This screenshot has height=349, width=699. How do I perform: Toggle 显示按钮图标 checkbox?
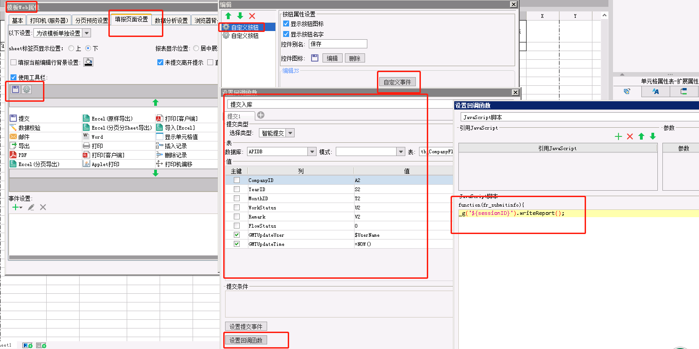[286, 24]
